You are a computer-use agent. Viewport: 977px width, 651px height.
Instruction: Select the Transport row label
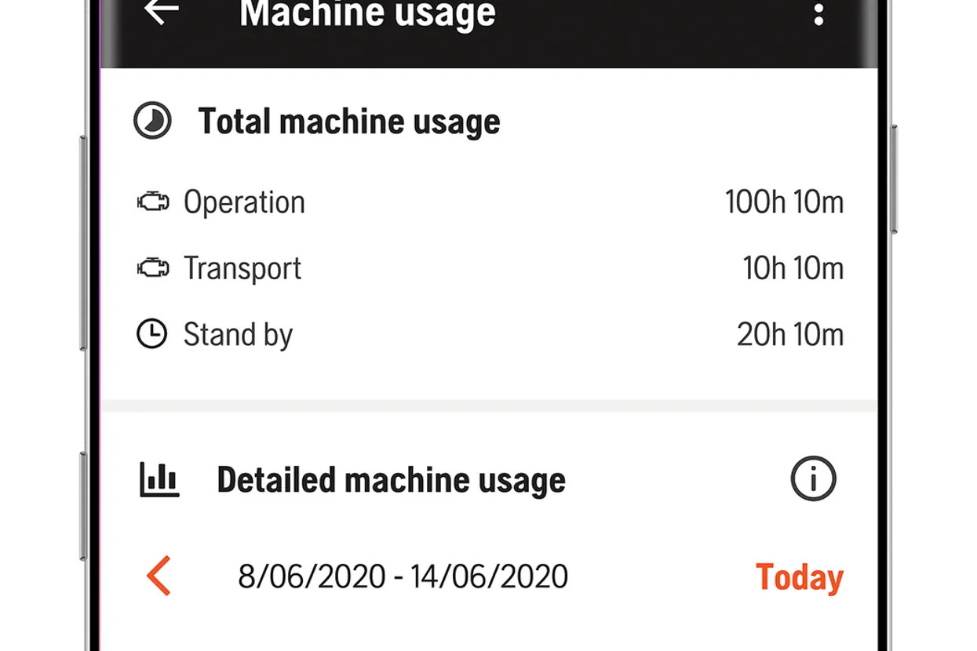pos(242,268)
